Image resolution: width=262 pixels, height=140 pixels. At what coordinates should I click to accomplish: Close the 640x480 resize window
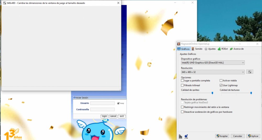point(118,3)
